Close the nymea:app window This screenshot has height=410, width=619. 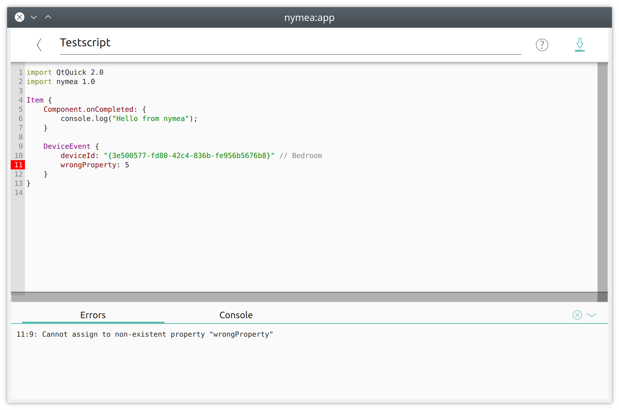[20, 17]
